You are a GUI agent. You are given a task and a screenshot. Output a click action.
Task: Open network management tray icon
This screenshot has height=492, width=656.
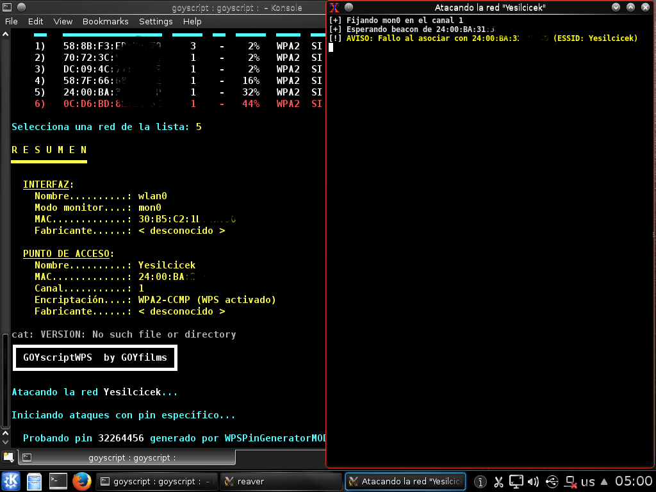[x=570, y=482]
